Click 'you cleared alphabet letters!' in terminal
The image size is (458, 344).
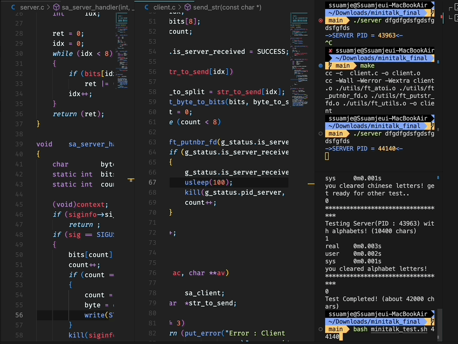point(376,269)
